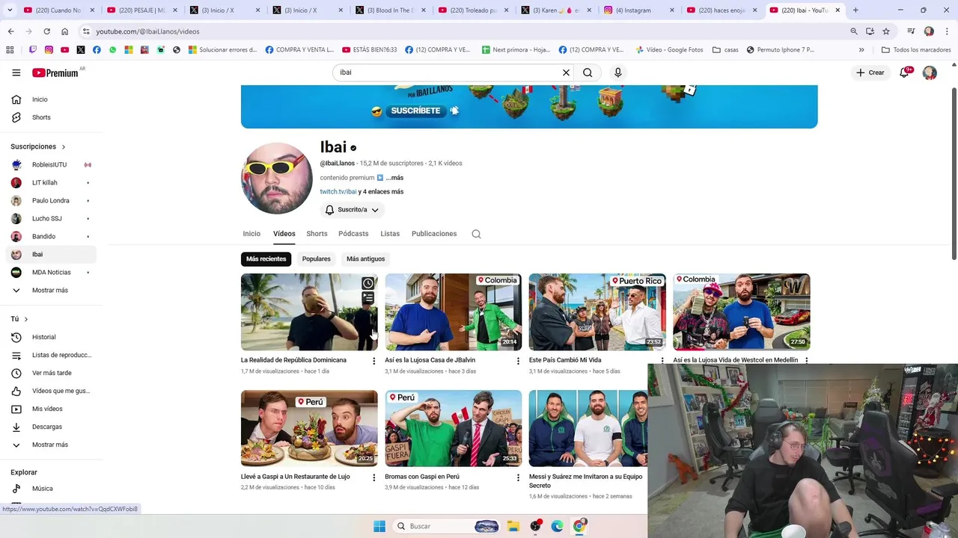The width and height of the screenshot is (958, 538).
Task: Open Inicio in the sidebar
Action: tap(51, 99)
